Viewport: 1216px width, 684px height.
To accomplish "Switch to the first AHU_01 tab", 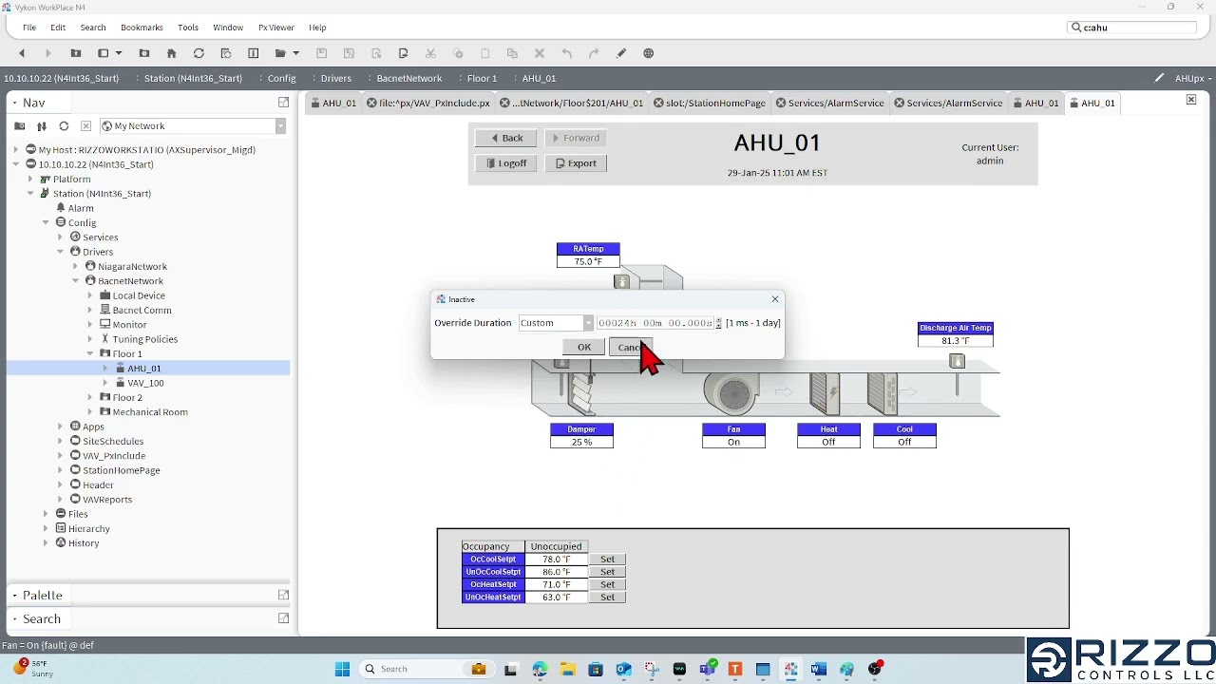I will coord(332,103).
